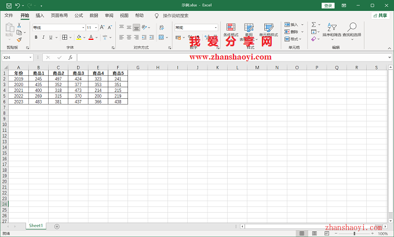
Task: Open the font name dropdown
Action: click(x=83, y=28)
